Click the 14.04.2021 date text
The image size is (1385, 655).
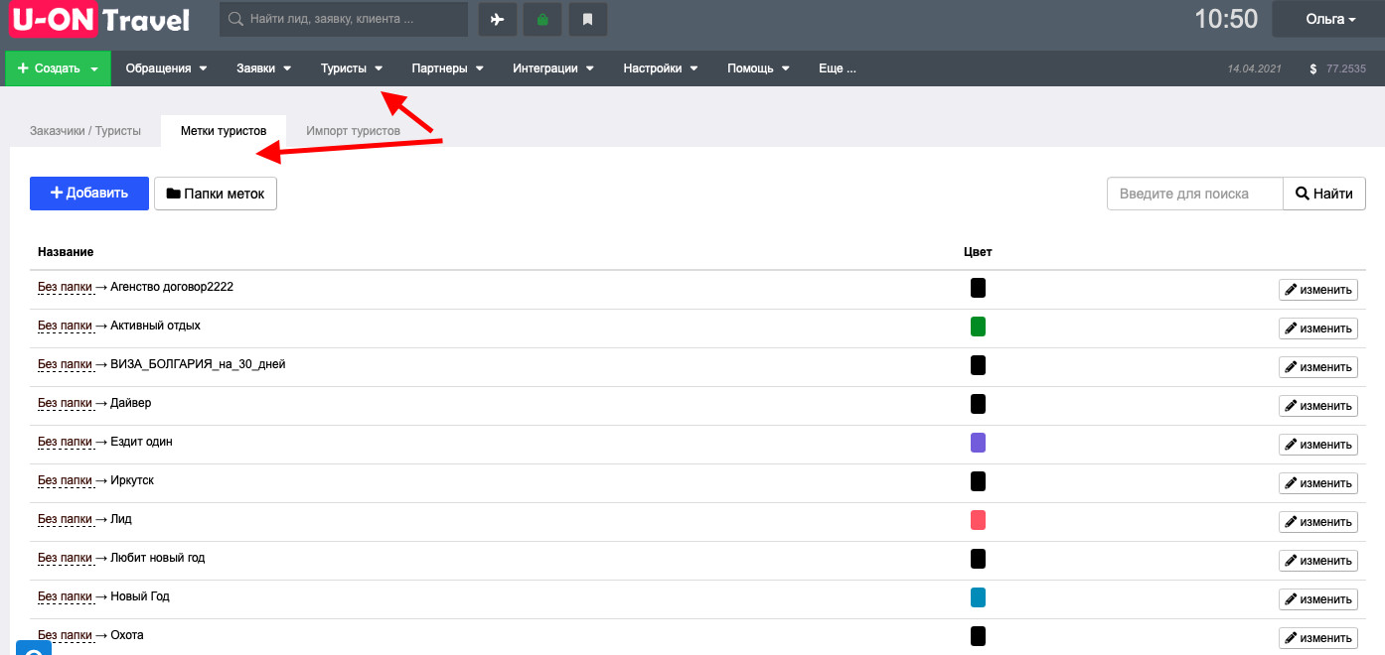click(1255, 69)
